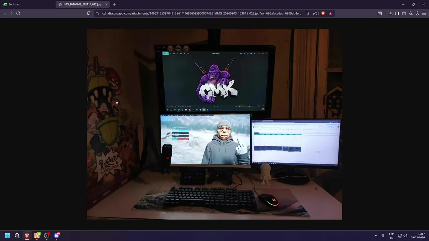Expand the hidden system tray icons
Image resolution: width=429 pixels, height=241 pixels.
click(x=376, y=236)
